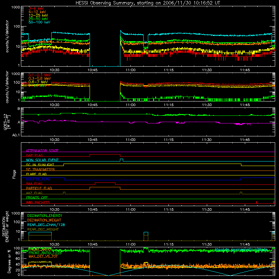Click the GAP_FLAG label
The height and width of the screenshot is (279, 279).
[x=34, y=155]
